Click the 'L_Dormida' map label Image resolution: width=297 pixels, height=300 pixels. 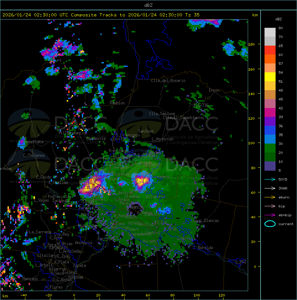203,248
